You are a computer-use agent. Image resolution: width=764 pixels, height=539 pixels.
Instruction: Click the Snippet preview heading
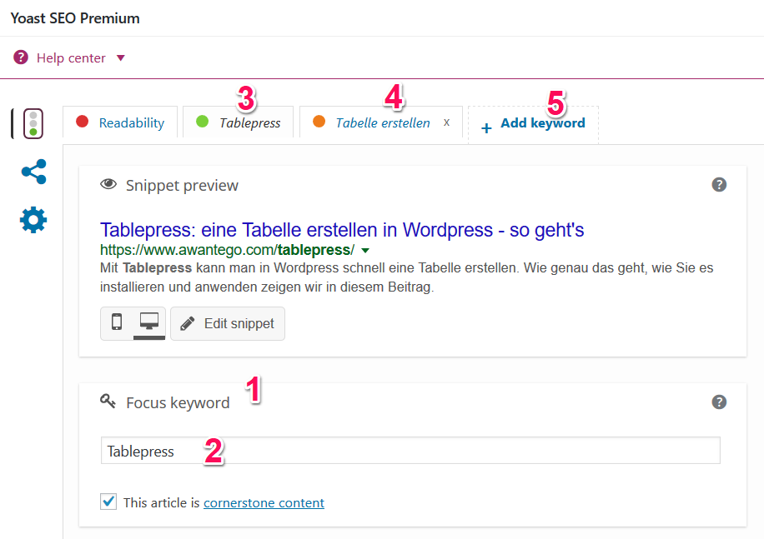pos(182,185)
